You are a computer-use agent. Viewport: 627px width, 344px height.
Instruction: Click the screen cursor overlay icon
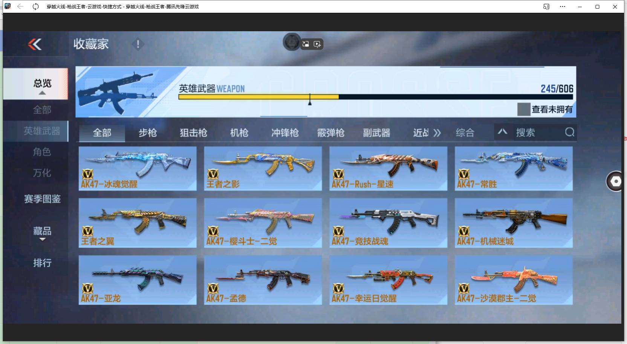pyautogui.click(x=317, y=44)
